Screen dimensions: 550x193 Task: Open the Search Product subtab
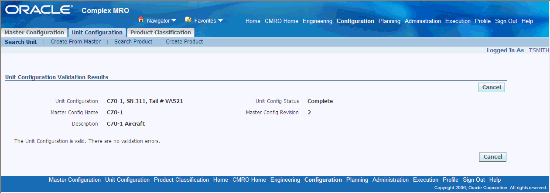pos(133,42)
